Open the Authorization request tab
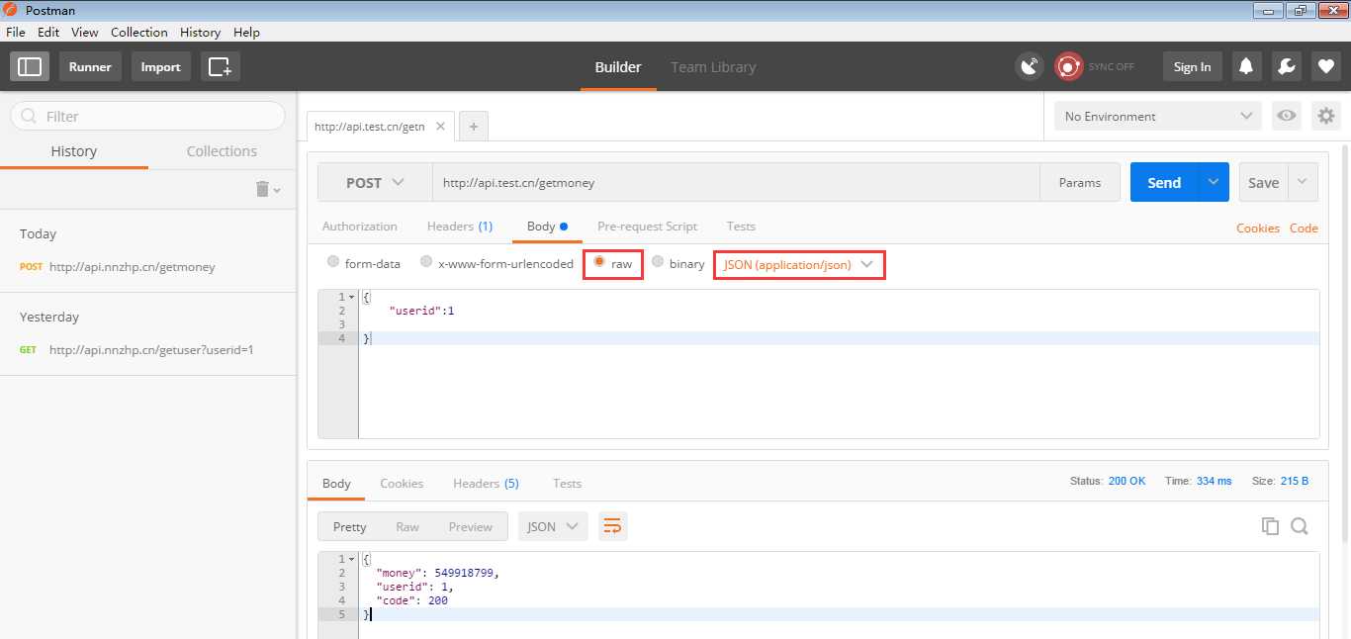The height and width of the screenshot is (639, 1351). point(360,227)
